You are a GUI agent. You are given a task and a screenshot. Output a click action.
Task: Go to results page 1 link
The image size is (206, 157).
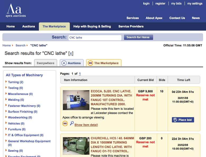[x=80, y=74]
